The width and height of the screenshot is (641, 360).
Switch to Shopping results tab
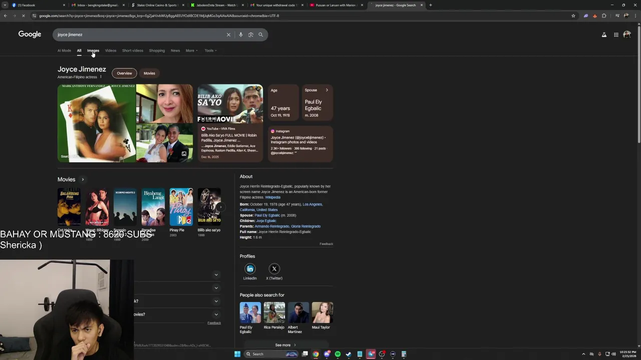[157, 50]
